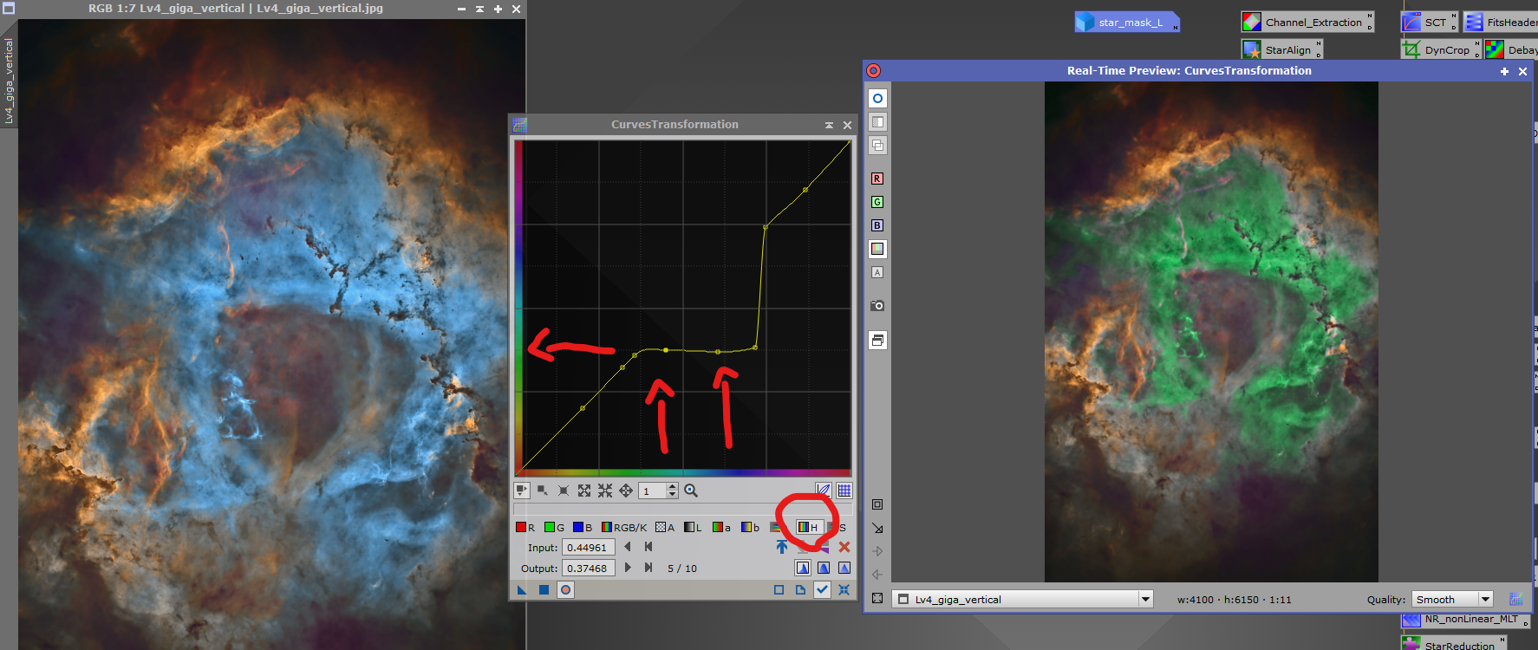Activate Zoom In mode in the curve editor
1538x650 pixels.
coord(584,491)
